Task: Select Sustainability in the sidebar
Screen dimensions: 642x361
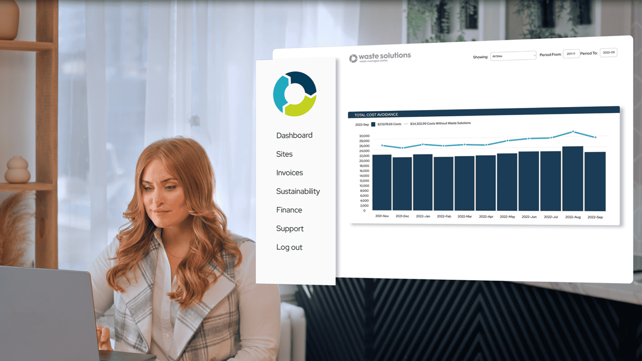Action: [x=298, y=191]
